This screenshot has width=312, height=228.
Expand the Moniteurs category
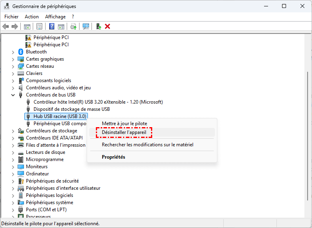pos(13,167)
